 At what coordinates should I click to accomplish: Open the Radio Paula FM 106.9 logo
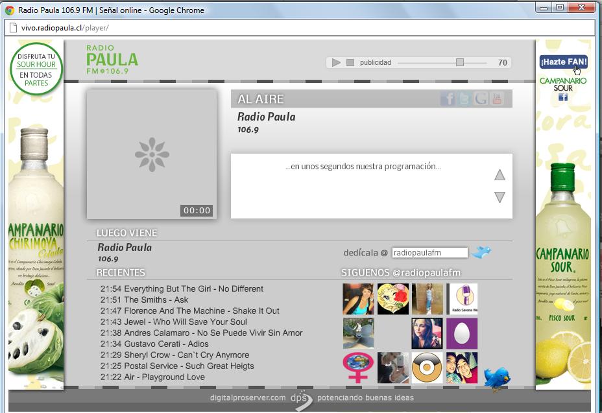pos(112,60)
